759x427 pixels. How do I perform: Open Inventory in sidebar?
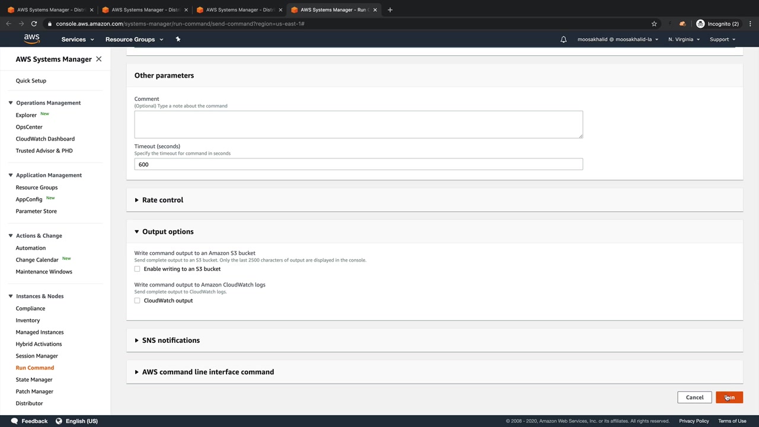[28, 320]
